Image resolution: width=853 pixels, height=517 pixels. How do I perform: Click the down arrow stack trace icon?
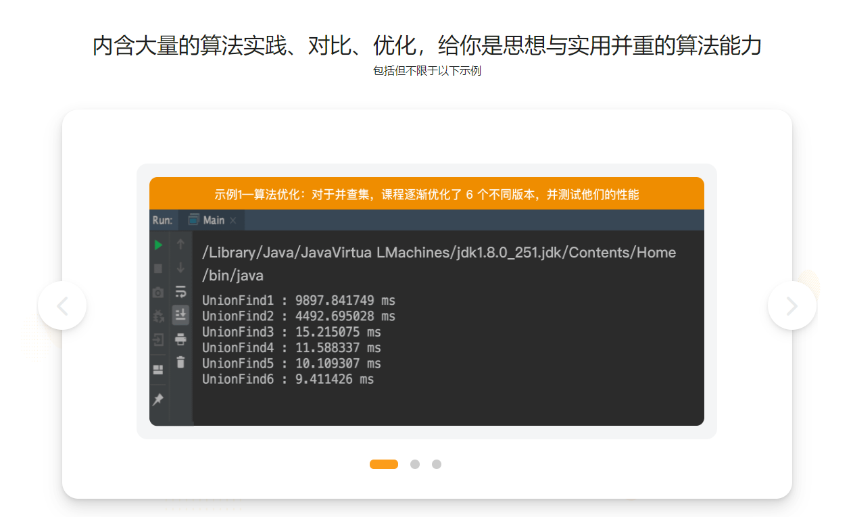(180, 268)
